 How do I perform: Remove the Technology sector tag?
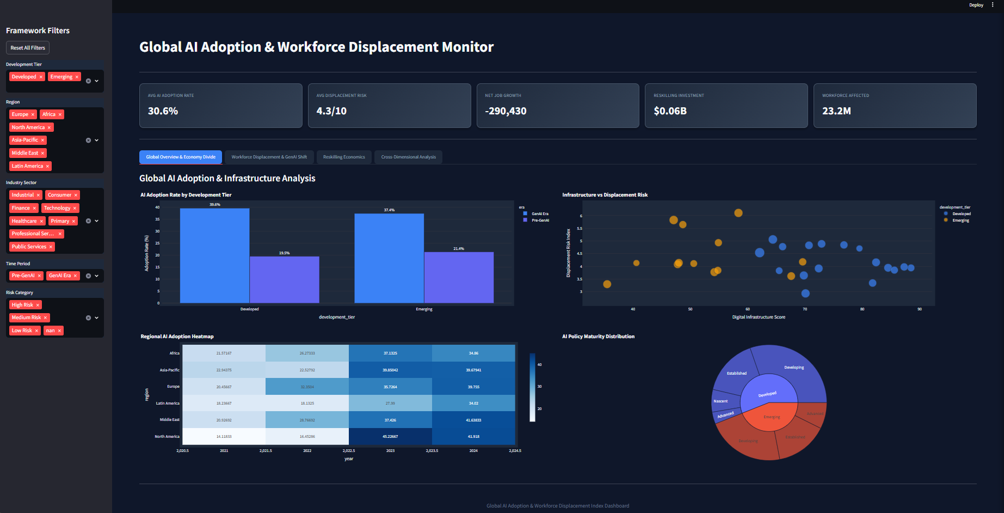(75, 208)
